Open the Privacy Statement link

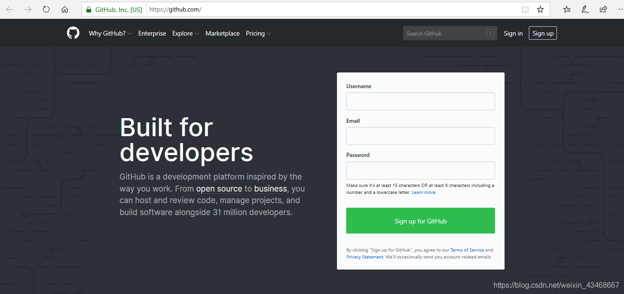pyautogui.click(x=365, y=257)
